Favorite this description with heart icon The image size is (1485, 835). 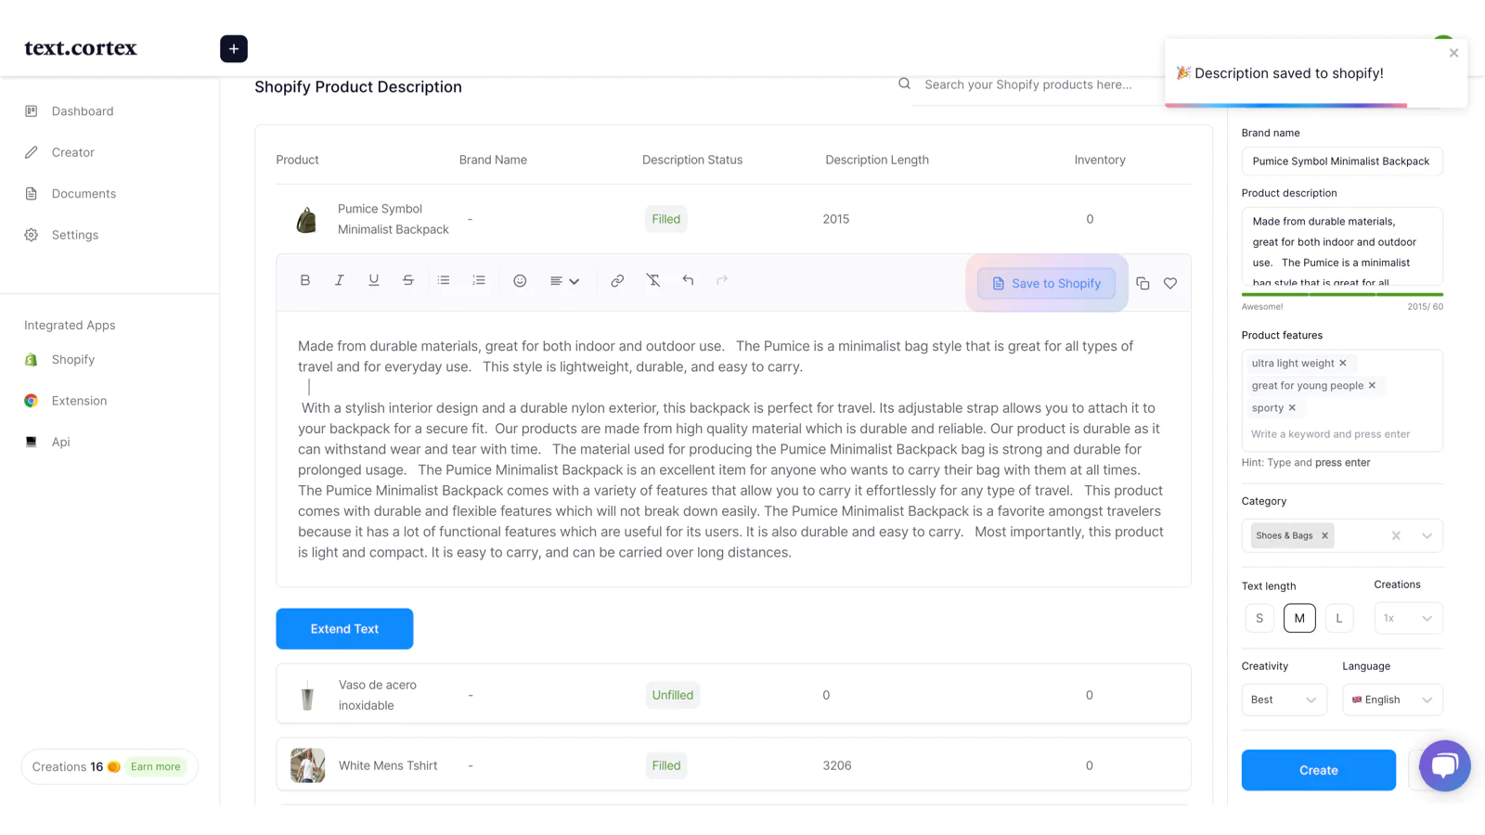pyautogui.click(x=1170, y=284)
